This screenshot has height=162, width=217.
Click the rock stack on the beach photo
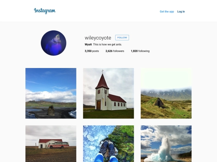coord(51,110)
